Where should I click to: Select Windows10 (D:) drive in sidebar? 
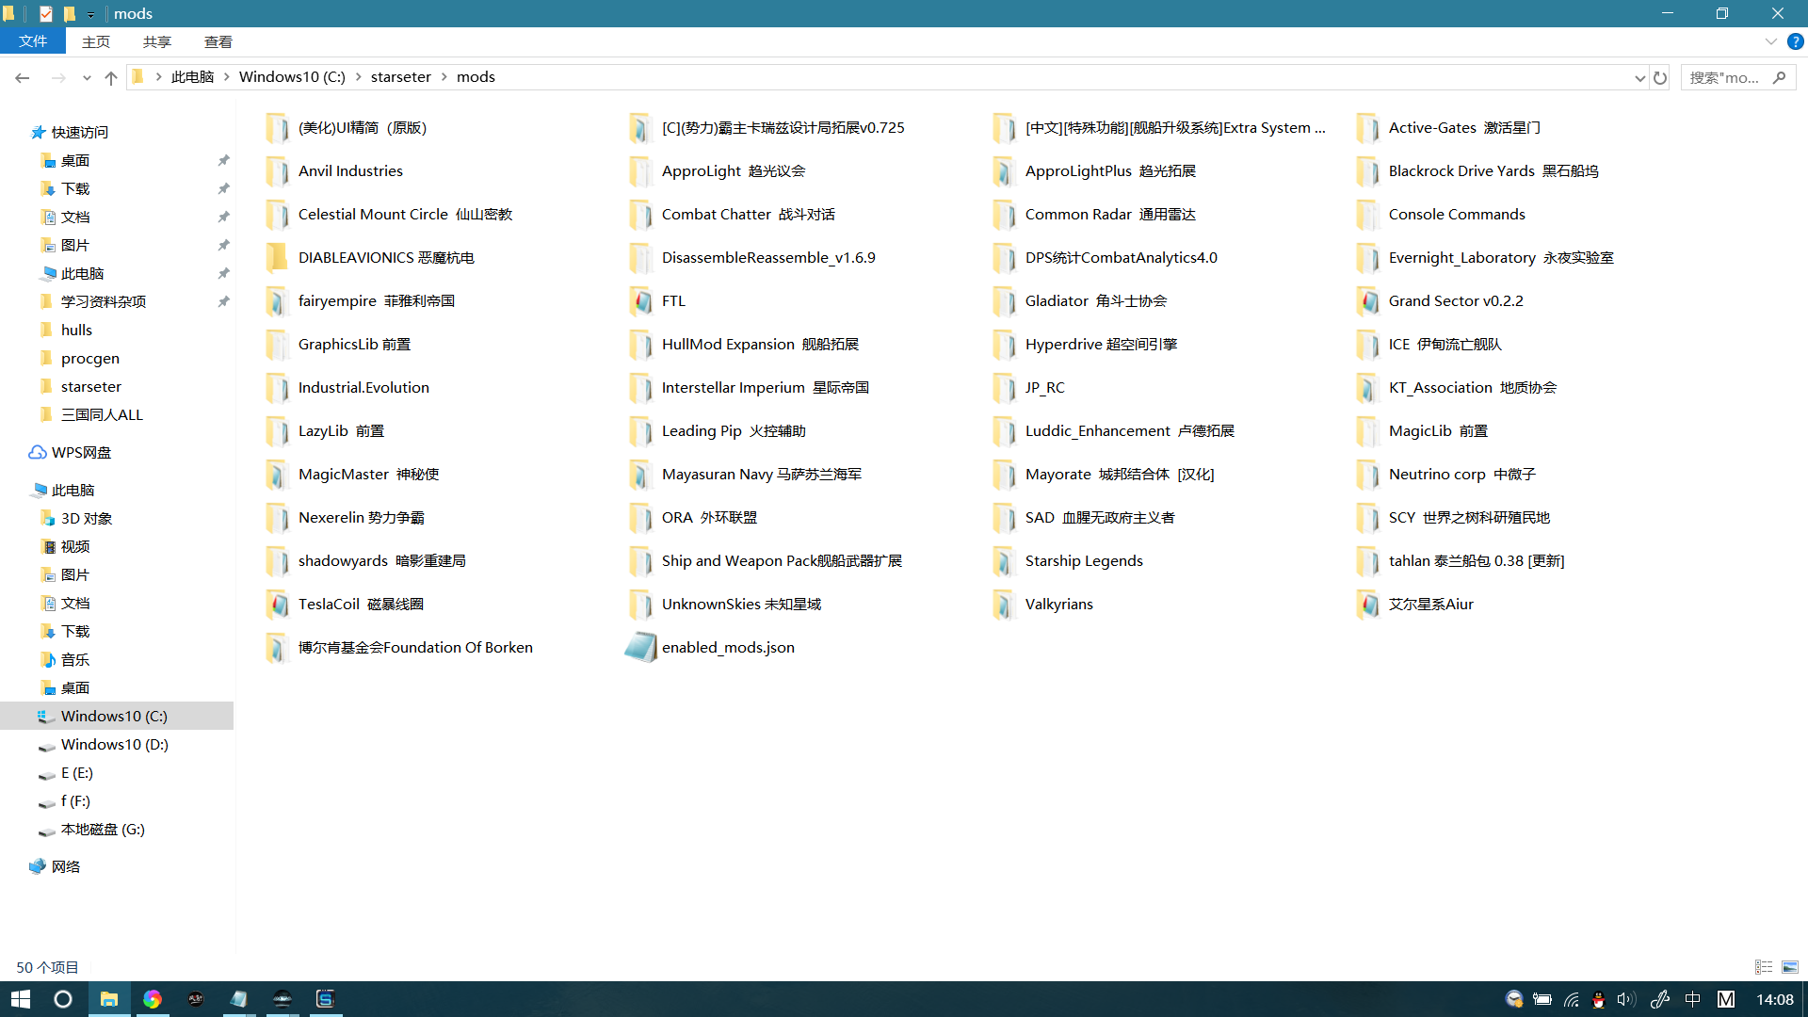[x=114, y=745]
